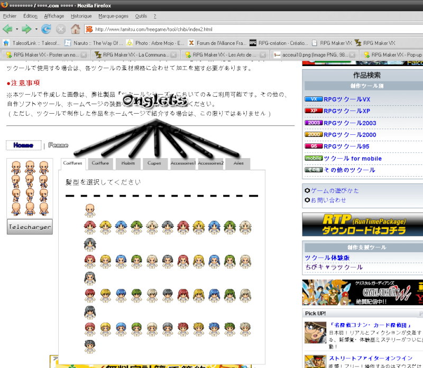Open the ちびキャラツクール link
423x368 pixels.
click(x=334, y=267)
